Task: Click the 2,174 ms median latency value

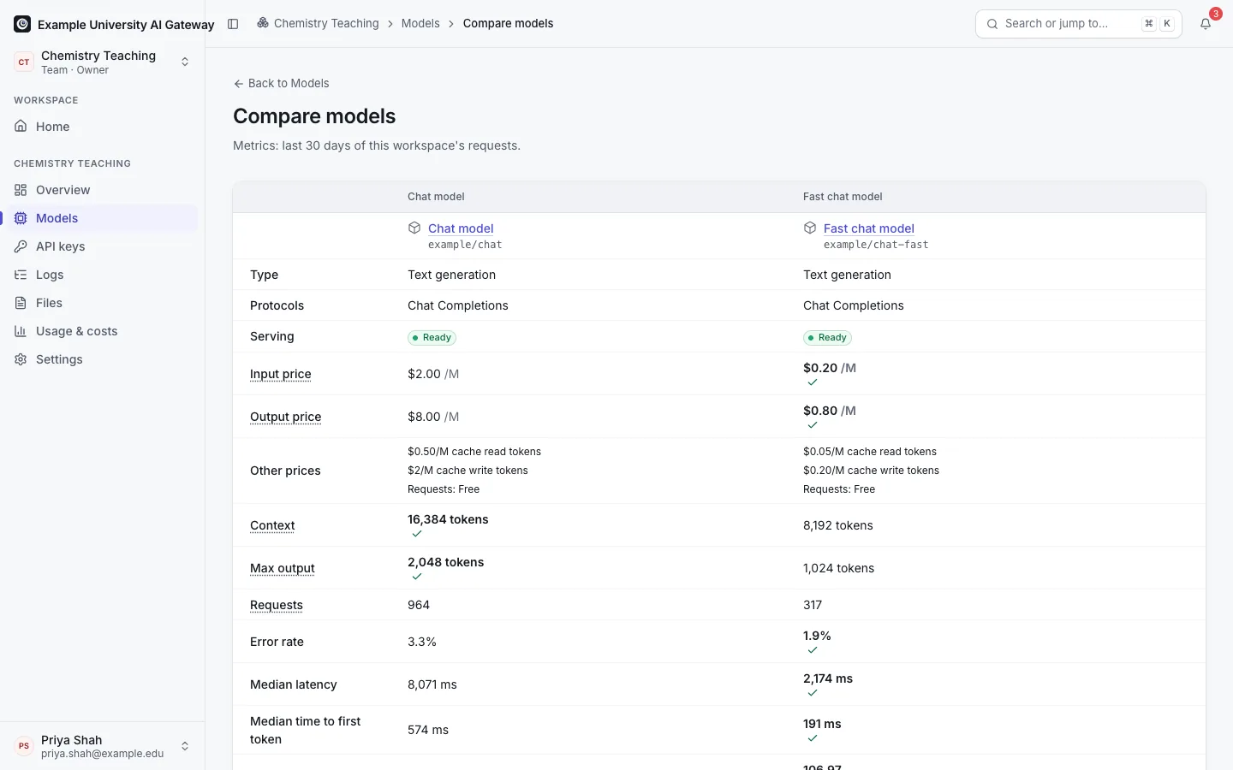Action: pos(828,678)
